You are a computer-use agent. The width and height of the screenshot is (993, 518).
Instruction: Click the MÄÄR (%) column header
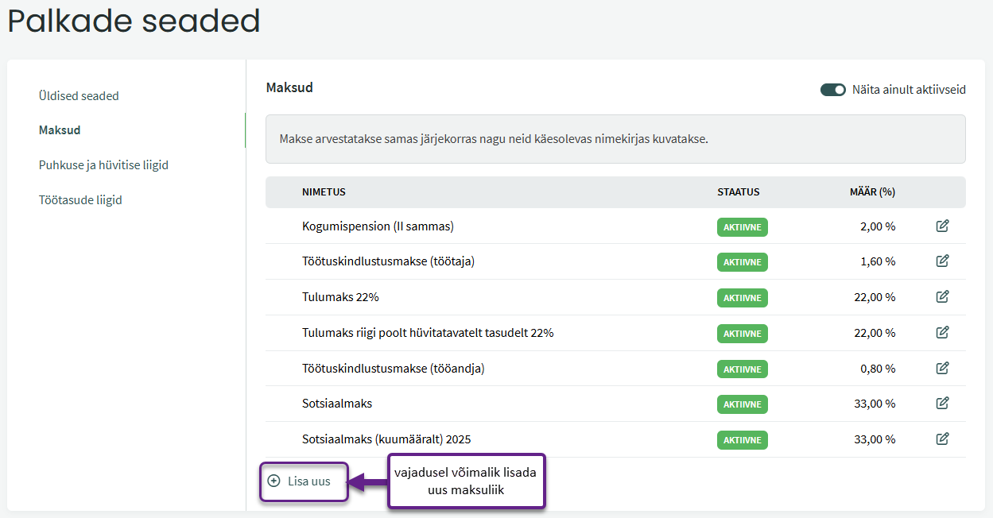click(872, 192)
